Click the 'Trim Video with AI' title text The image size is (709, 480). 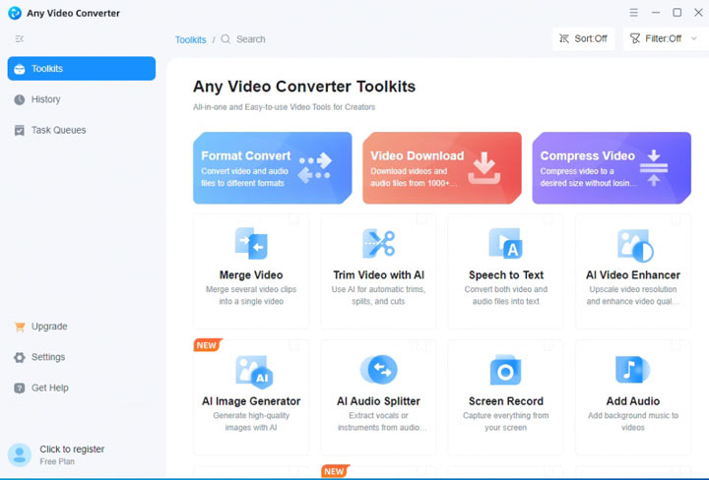click(378, 275)
